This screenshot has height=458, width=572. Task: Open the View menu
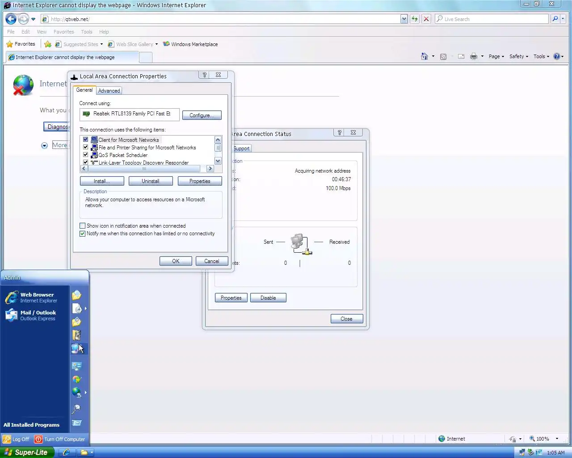click(42, 32)
